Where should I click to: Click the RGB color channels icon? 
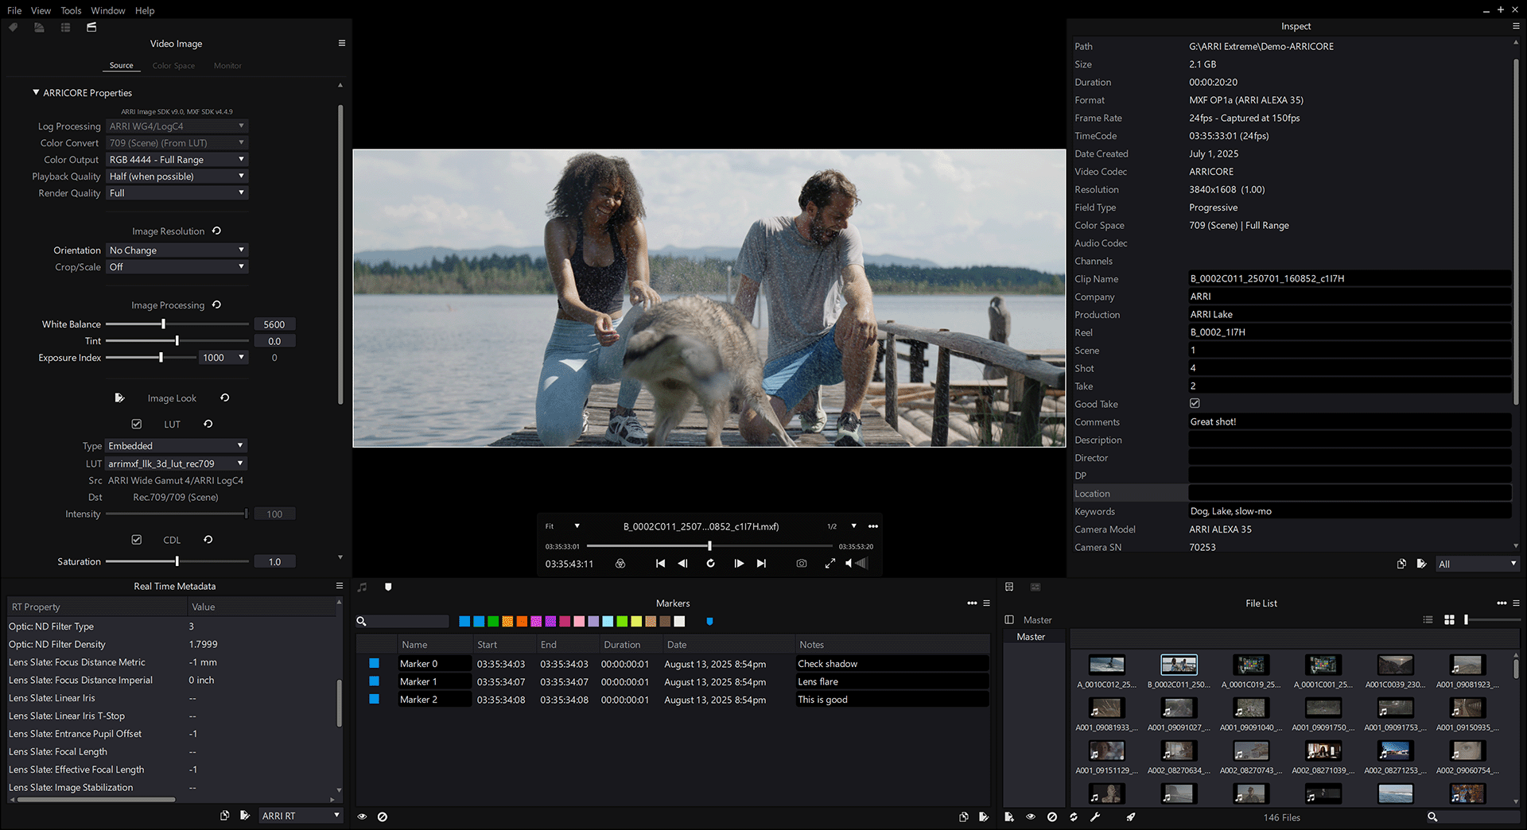click(620, 564)
